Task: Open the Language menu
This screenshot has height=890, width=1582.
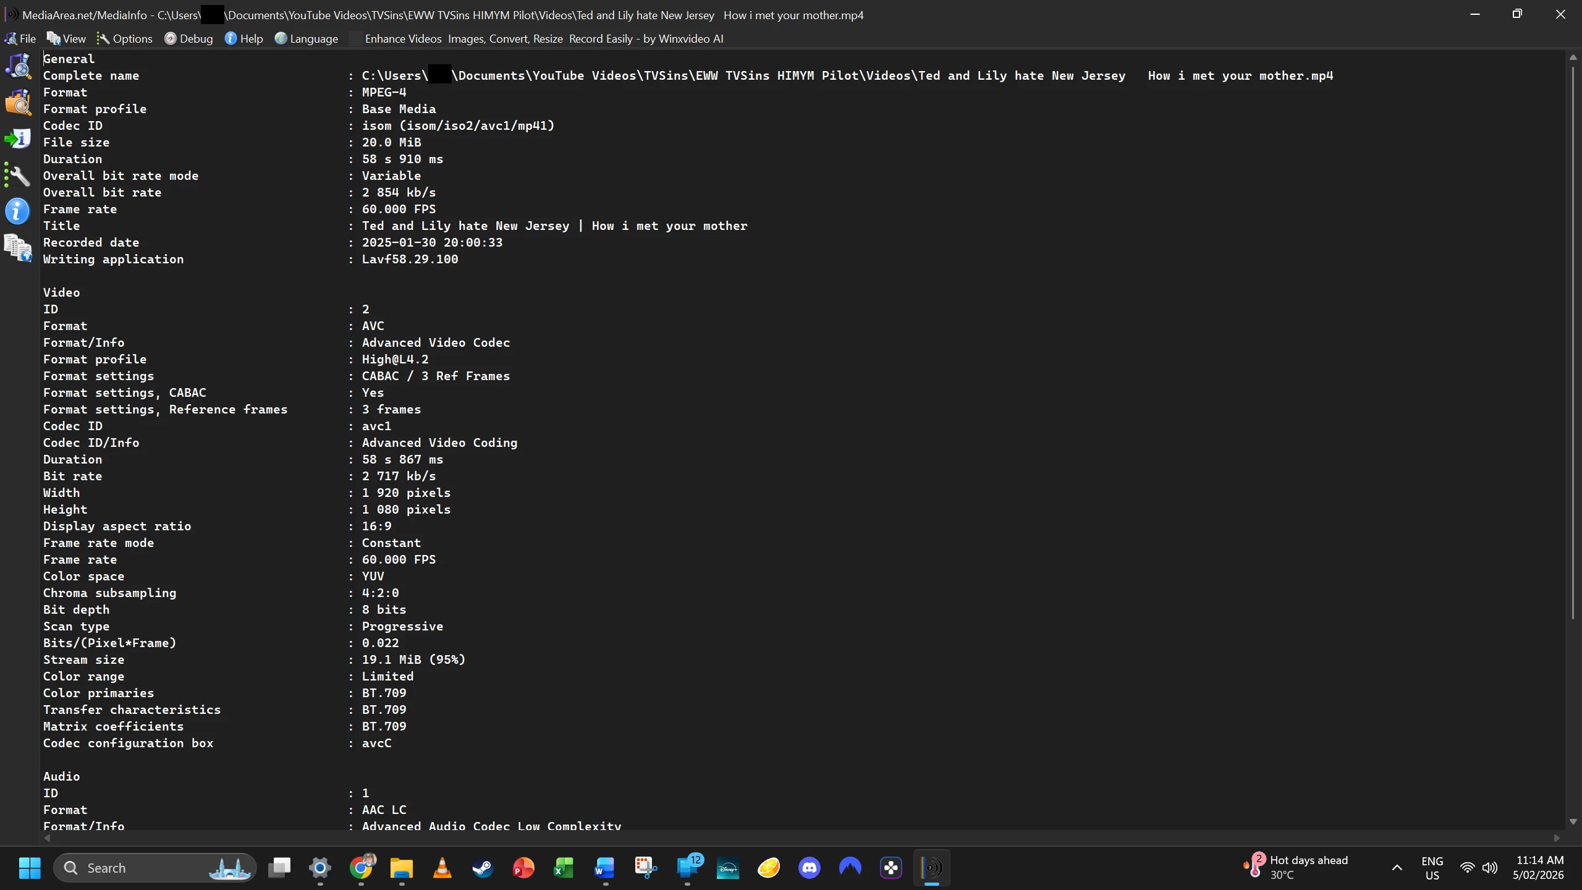Action: pos(307,38)
